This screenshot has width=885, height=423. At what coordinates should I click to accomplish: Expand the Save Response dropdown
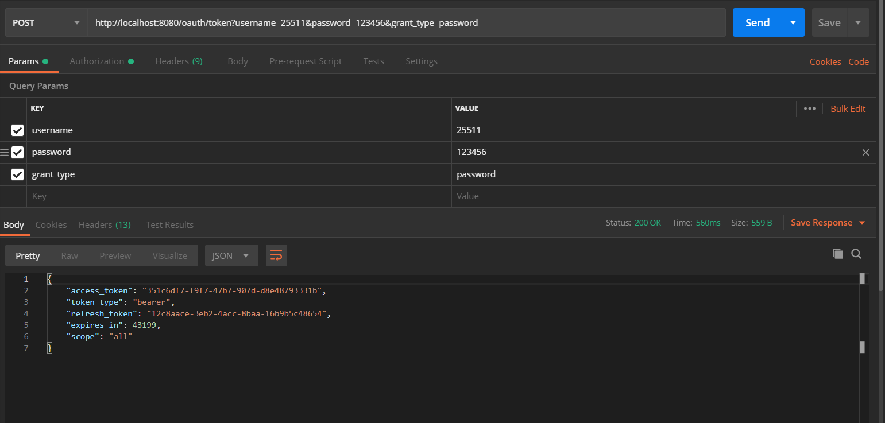[x=862, y=223]
